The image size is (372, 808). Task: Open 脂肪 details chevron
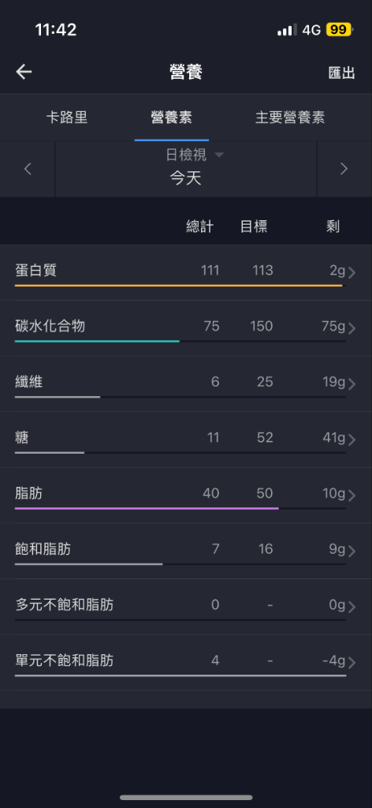pos(352,496)
